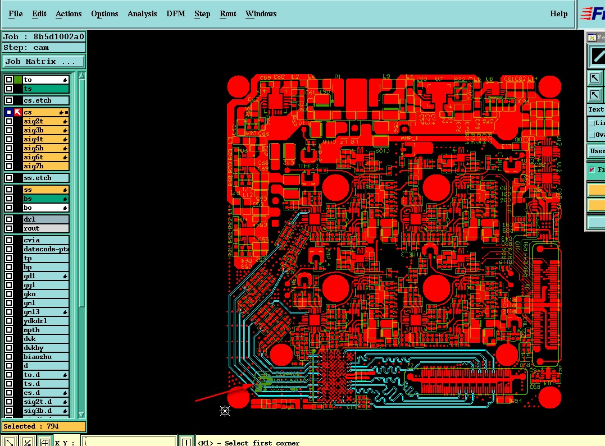This screenshot has height=446, width=605.
Task: Click the upper orange bar in right panel
Action: click(596, 190)
